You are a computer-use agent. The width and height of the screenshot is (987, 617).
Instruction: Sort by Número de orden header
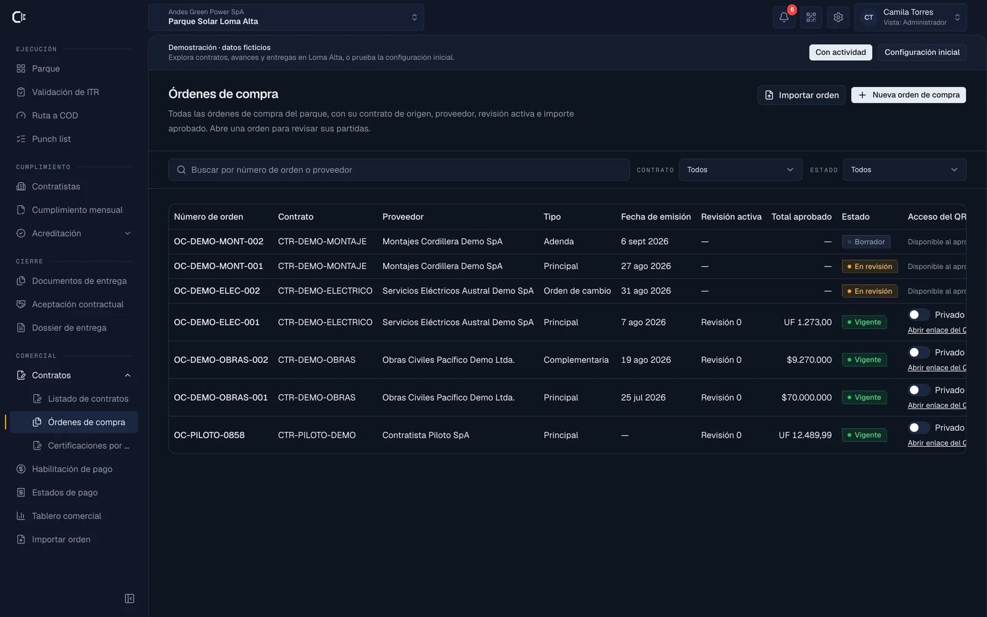click(x=209, y=217)
